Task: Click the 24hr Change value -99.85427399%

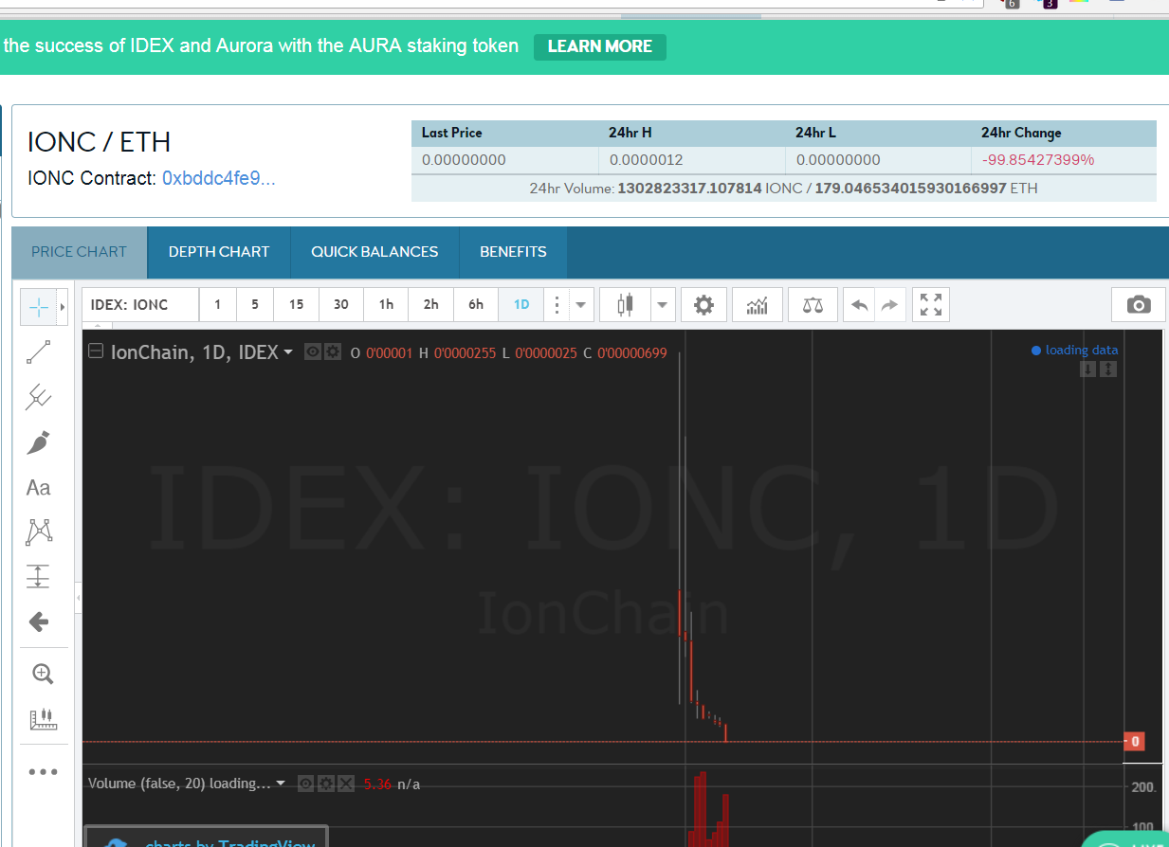Action: tap(1040, 160)
